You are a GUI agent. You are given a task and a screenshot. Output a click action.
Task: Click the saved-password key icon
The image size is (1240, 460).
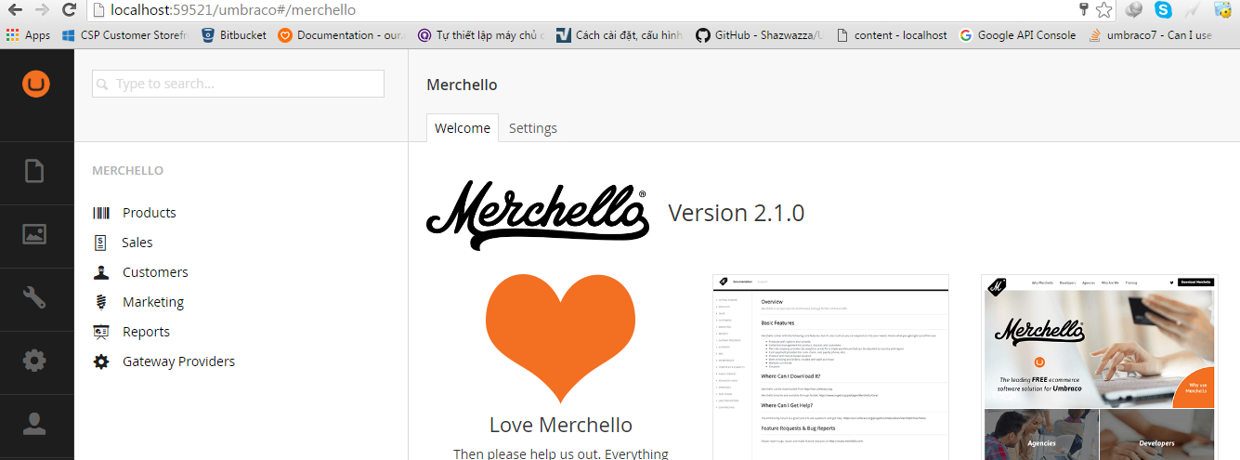[x=1083, y=9]
